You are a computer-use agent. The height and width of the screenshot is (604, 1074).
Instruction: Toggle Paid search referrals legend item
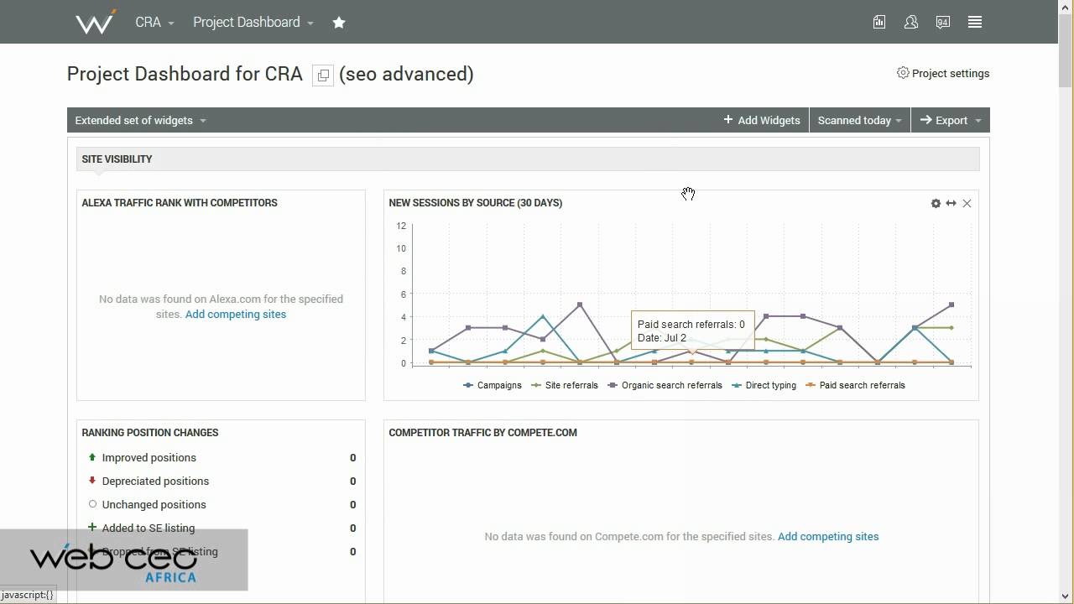pos(856,385)
